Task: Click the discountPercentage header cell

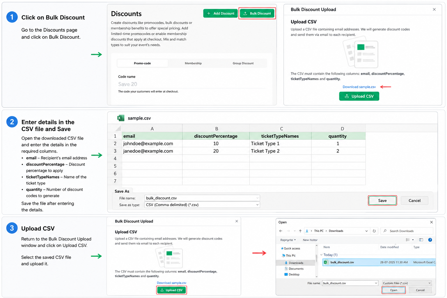Action: pyautogui.click(x=216, y=136)
